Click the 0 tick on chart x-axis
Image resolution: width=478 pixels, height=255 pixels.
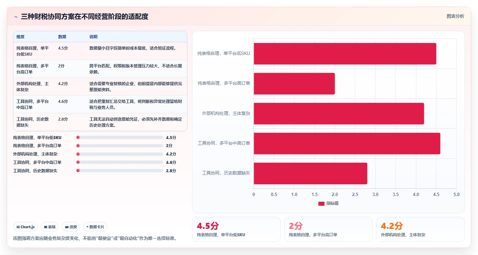point(254,194)
